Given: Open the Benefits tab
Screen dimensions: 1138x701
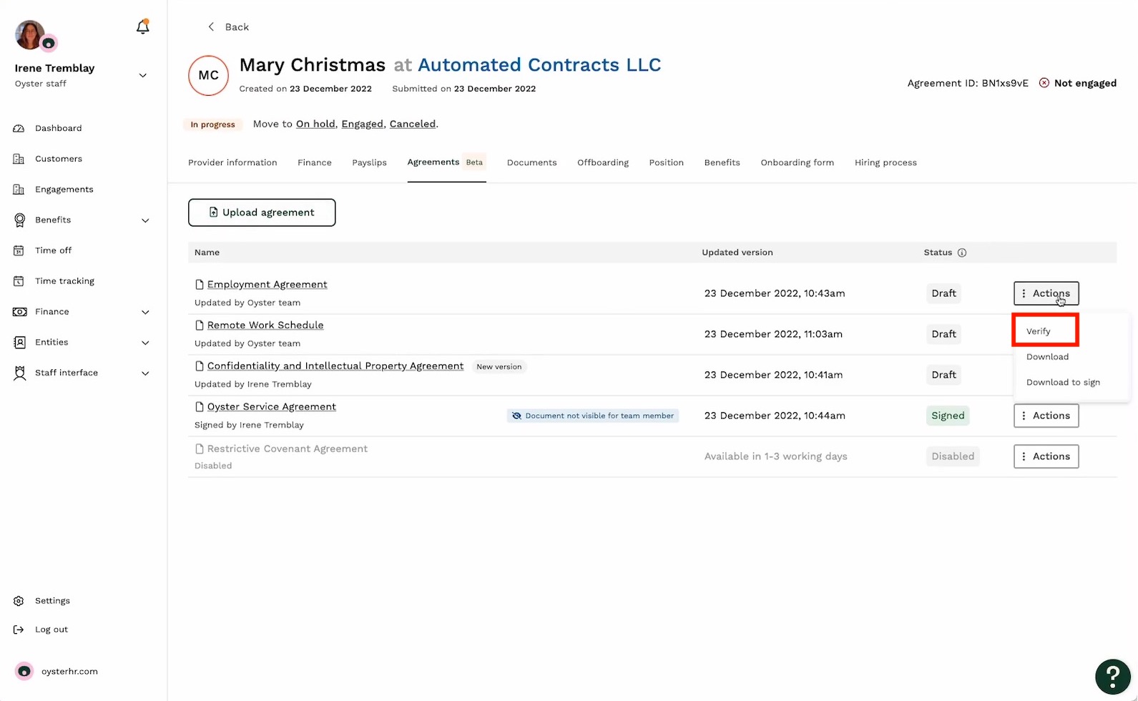Looking at the screenshot, I should (x=722, y=162).
